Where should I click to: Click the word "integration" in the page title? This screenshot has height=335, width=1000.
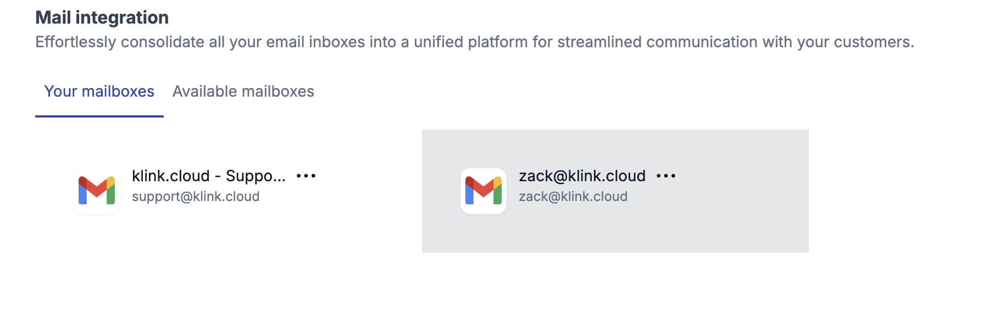pos(122,18)
